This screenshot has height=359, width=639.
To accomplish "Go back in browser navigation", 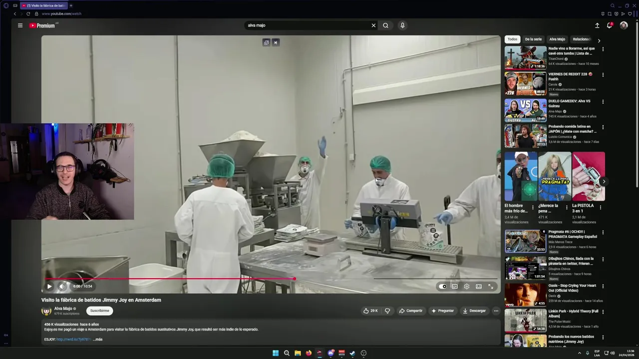I will click(14, 14).
